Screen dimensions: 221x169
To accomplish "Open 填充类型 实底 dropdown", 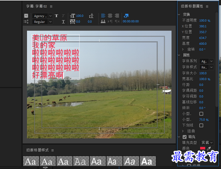I will point(207,143).
